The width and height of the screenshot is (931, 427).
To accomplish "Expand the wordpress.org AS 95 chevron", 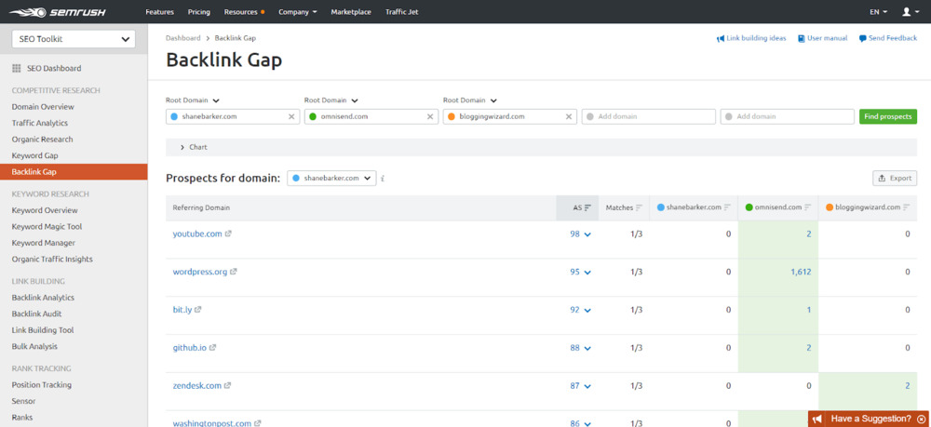I will point(587,273).
